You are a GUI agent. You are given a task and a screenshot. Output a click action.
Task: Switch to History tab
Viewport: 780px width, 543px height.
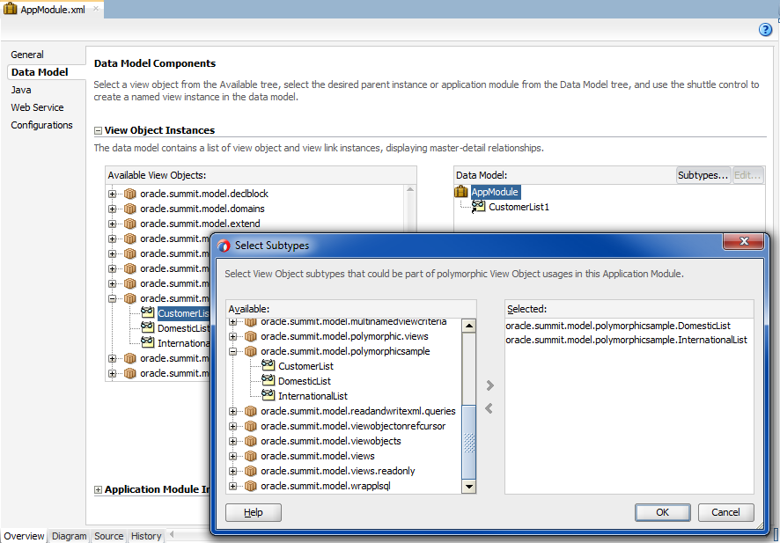(146, 536)
